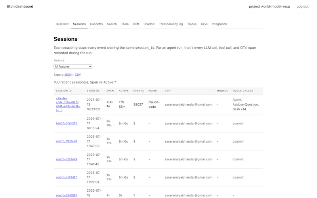
Task: Click the Sessions page heading
Action: tap(65, 39)
